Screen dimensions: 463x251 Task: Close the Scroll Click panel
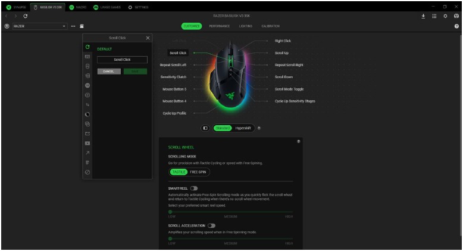click(x=148, y=38)
